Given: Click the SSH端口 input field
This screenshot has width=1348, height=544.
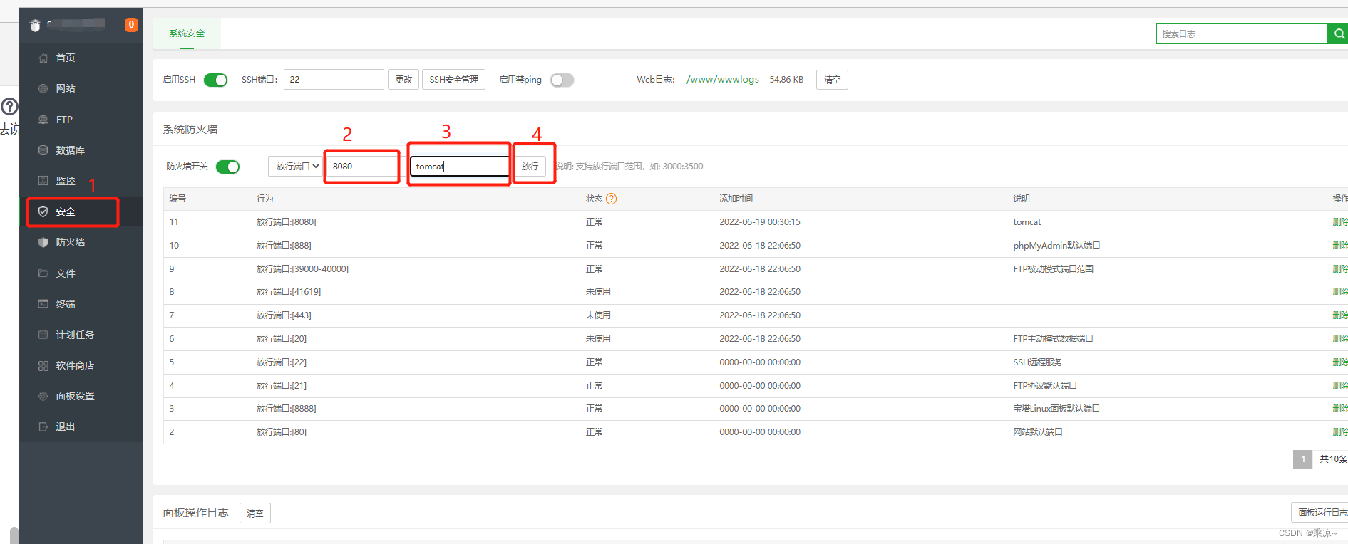Looking at the screenshot, I should (334, 80).
